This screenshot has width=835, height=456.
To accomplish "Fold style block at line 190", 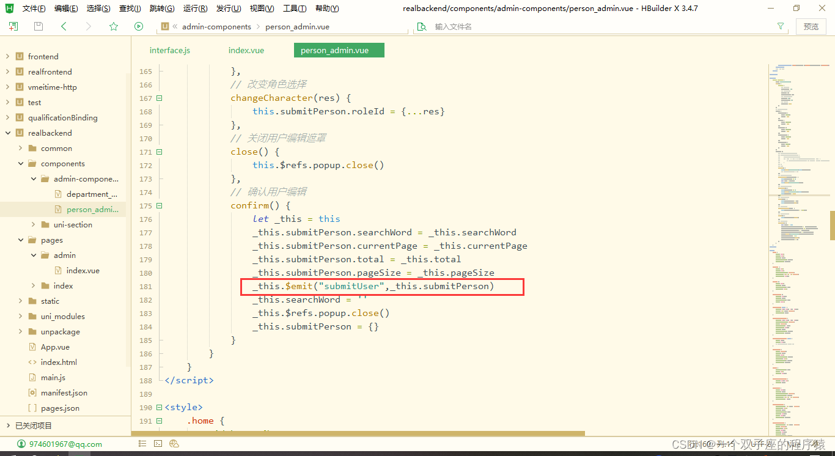I will point(160,407).
